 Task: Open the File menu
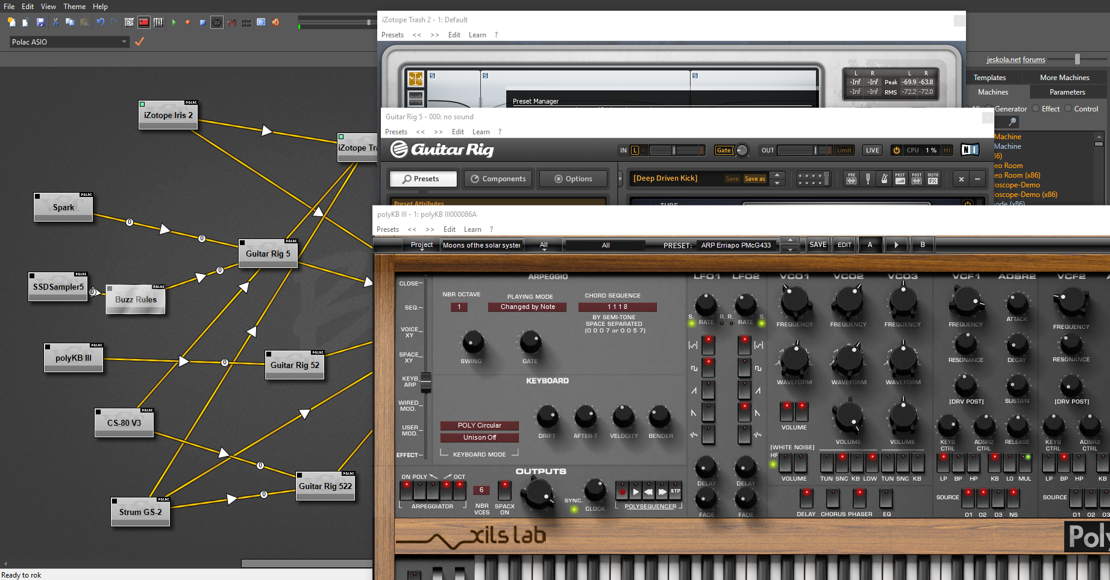(9, 7)
